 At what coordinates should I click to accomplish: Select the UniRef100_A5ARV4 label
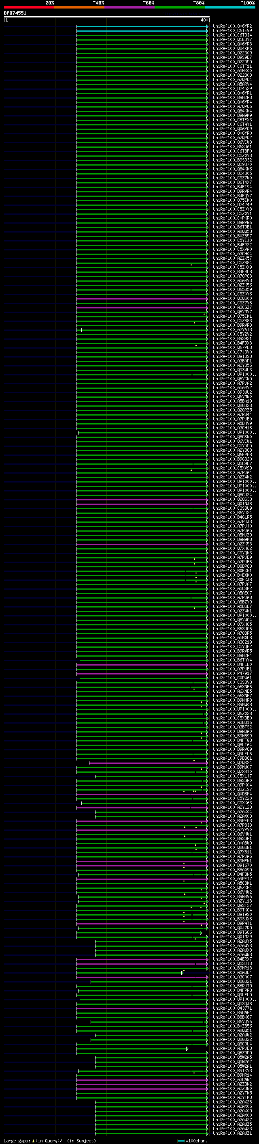232,84
